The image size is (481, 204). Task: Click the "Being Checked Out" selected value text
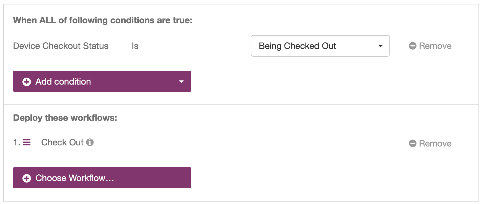click(x=297, y=46)
